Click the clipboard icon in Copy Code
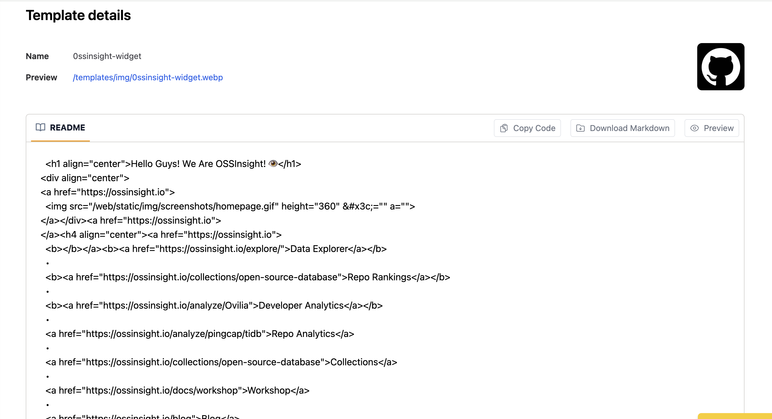 click(x=504, y=128)
